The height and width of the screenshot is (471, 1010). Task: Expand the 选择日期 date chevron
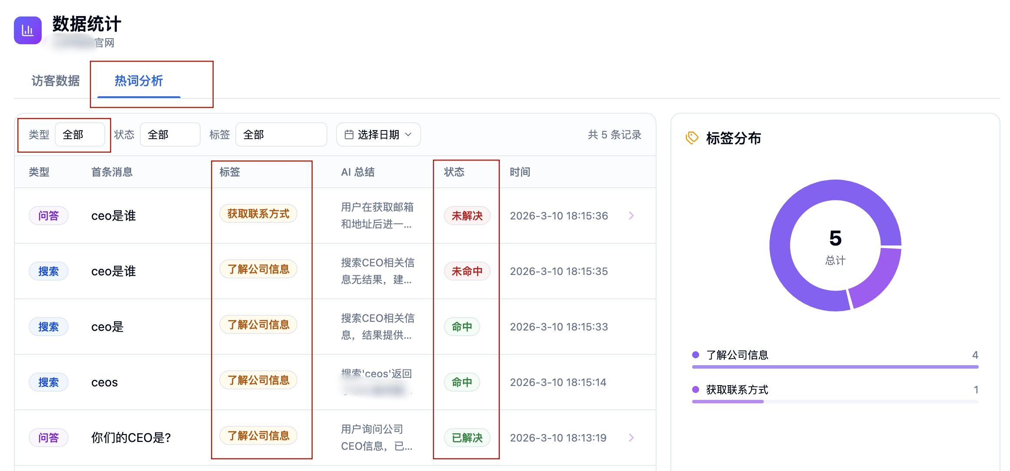pyautogui.click(x=408, y=134)
